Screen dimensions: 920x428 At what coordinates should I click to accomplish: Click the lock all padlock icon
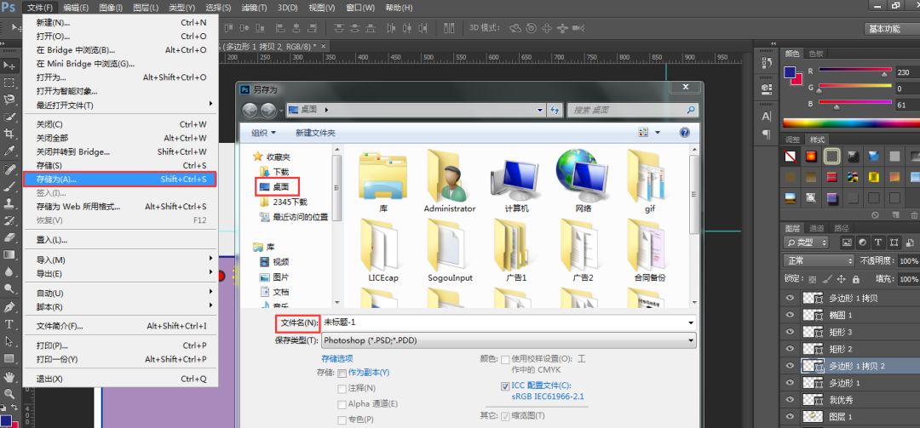pyautogui.click(x=856, y=279)
